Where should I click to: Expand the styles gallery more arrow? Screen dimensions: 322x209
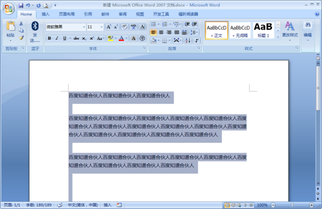(x=278, y=36)
